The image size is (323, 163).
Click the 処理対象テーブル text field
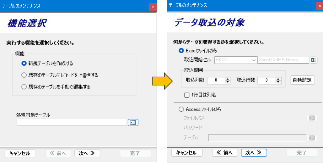point(72,122)
